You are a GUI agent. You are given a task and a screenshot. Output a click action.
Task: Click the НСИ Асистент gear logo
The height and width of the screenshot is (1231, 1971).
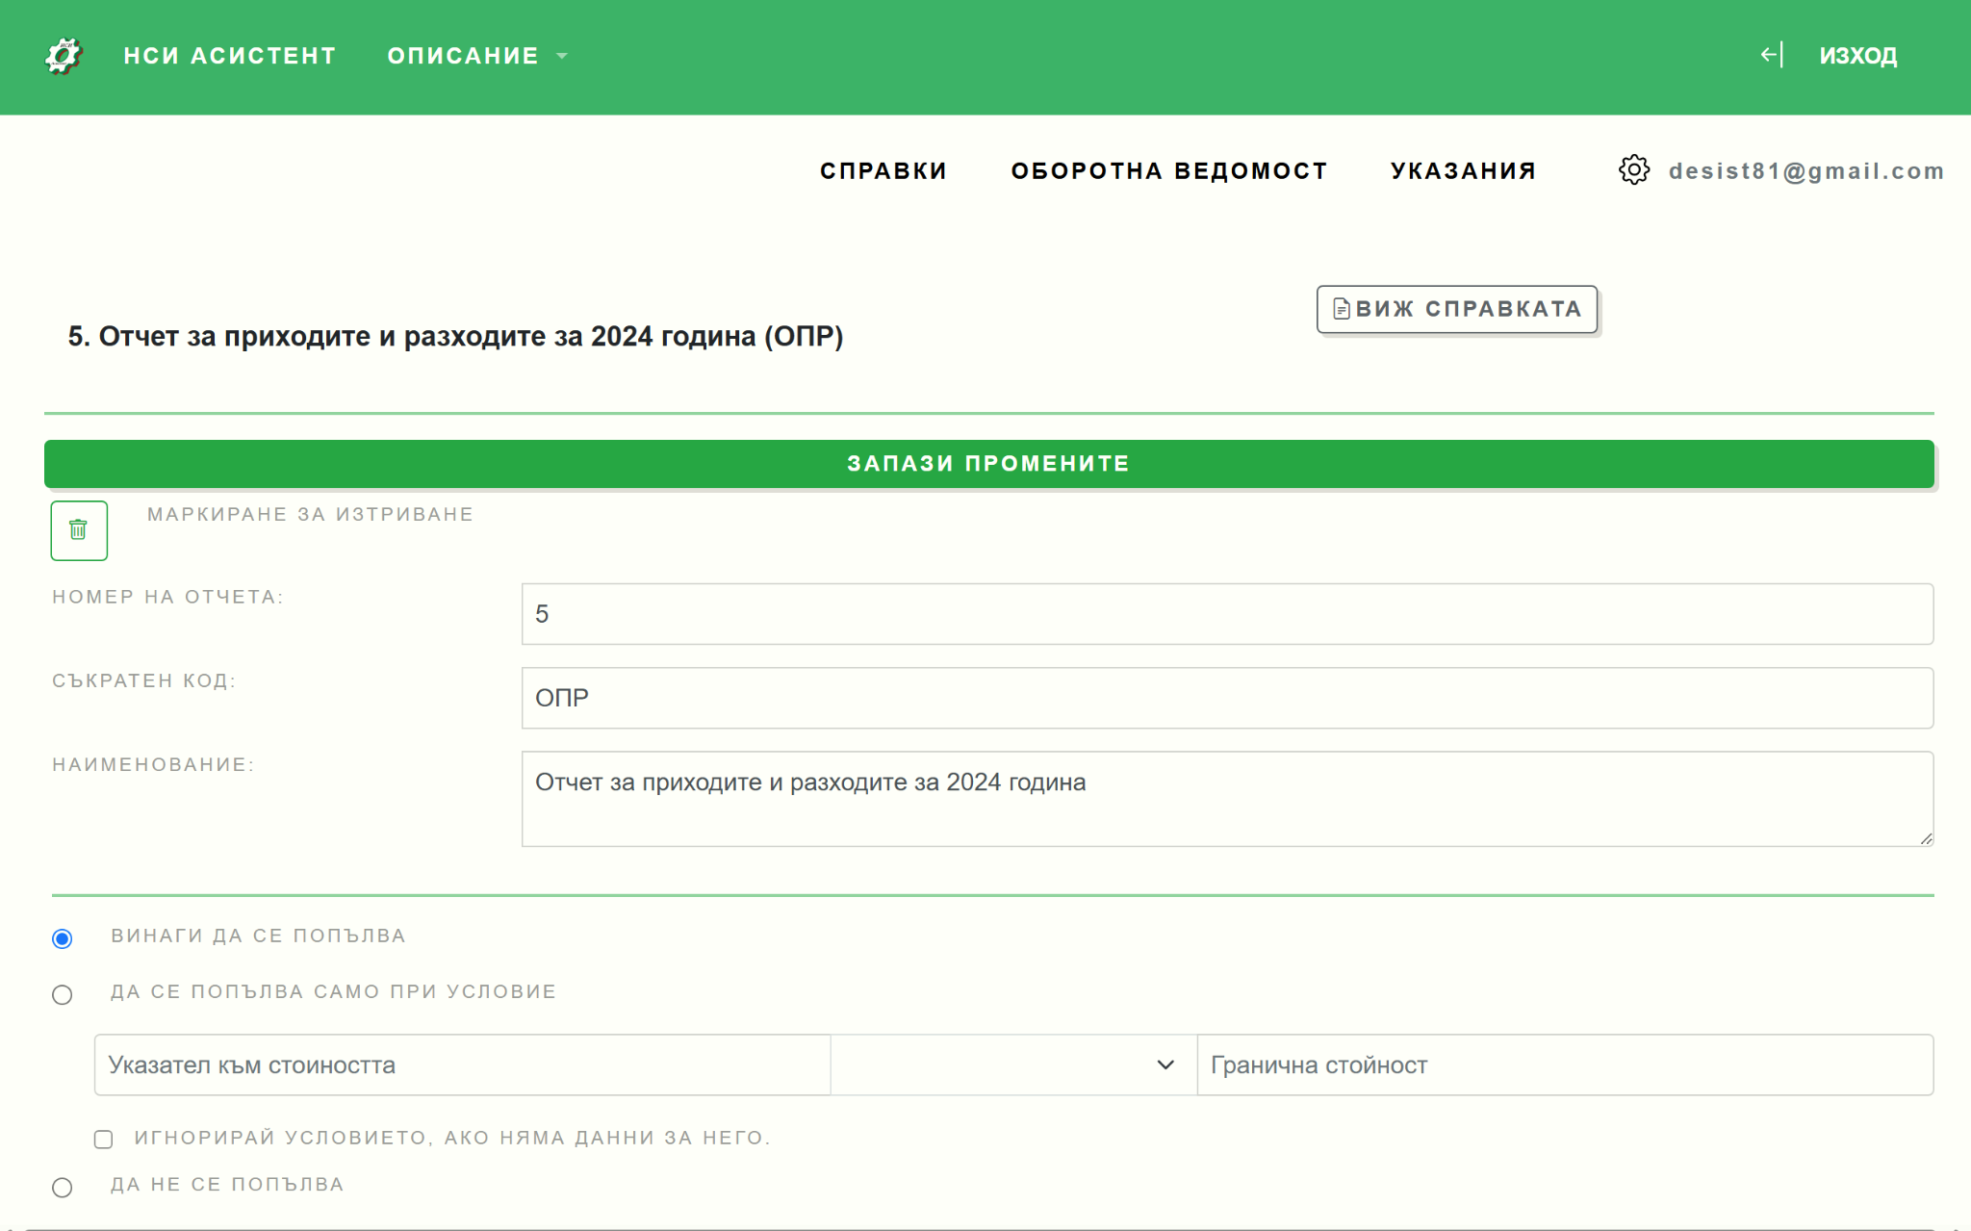[x=64, y=56]
